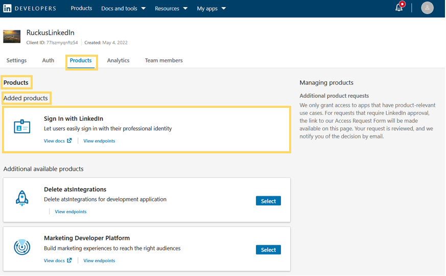The height and width of the screenshot is (276, 446).
Task: Click the DEVELOPERS brand text
Action: pyautogui.click(x=35, y=9)
